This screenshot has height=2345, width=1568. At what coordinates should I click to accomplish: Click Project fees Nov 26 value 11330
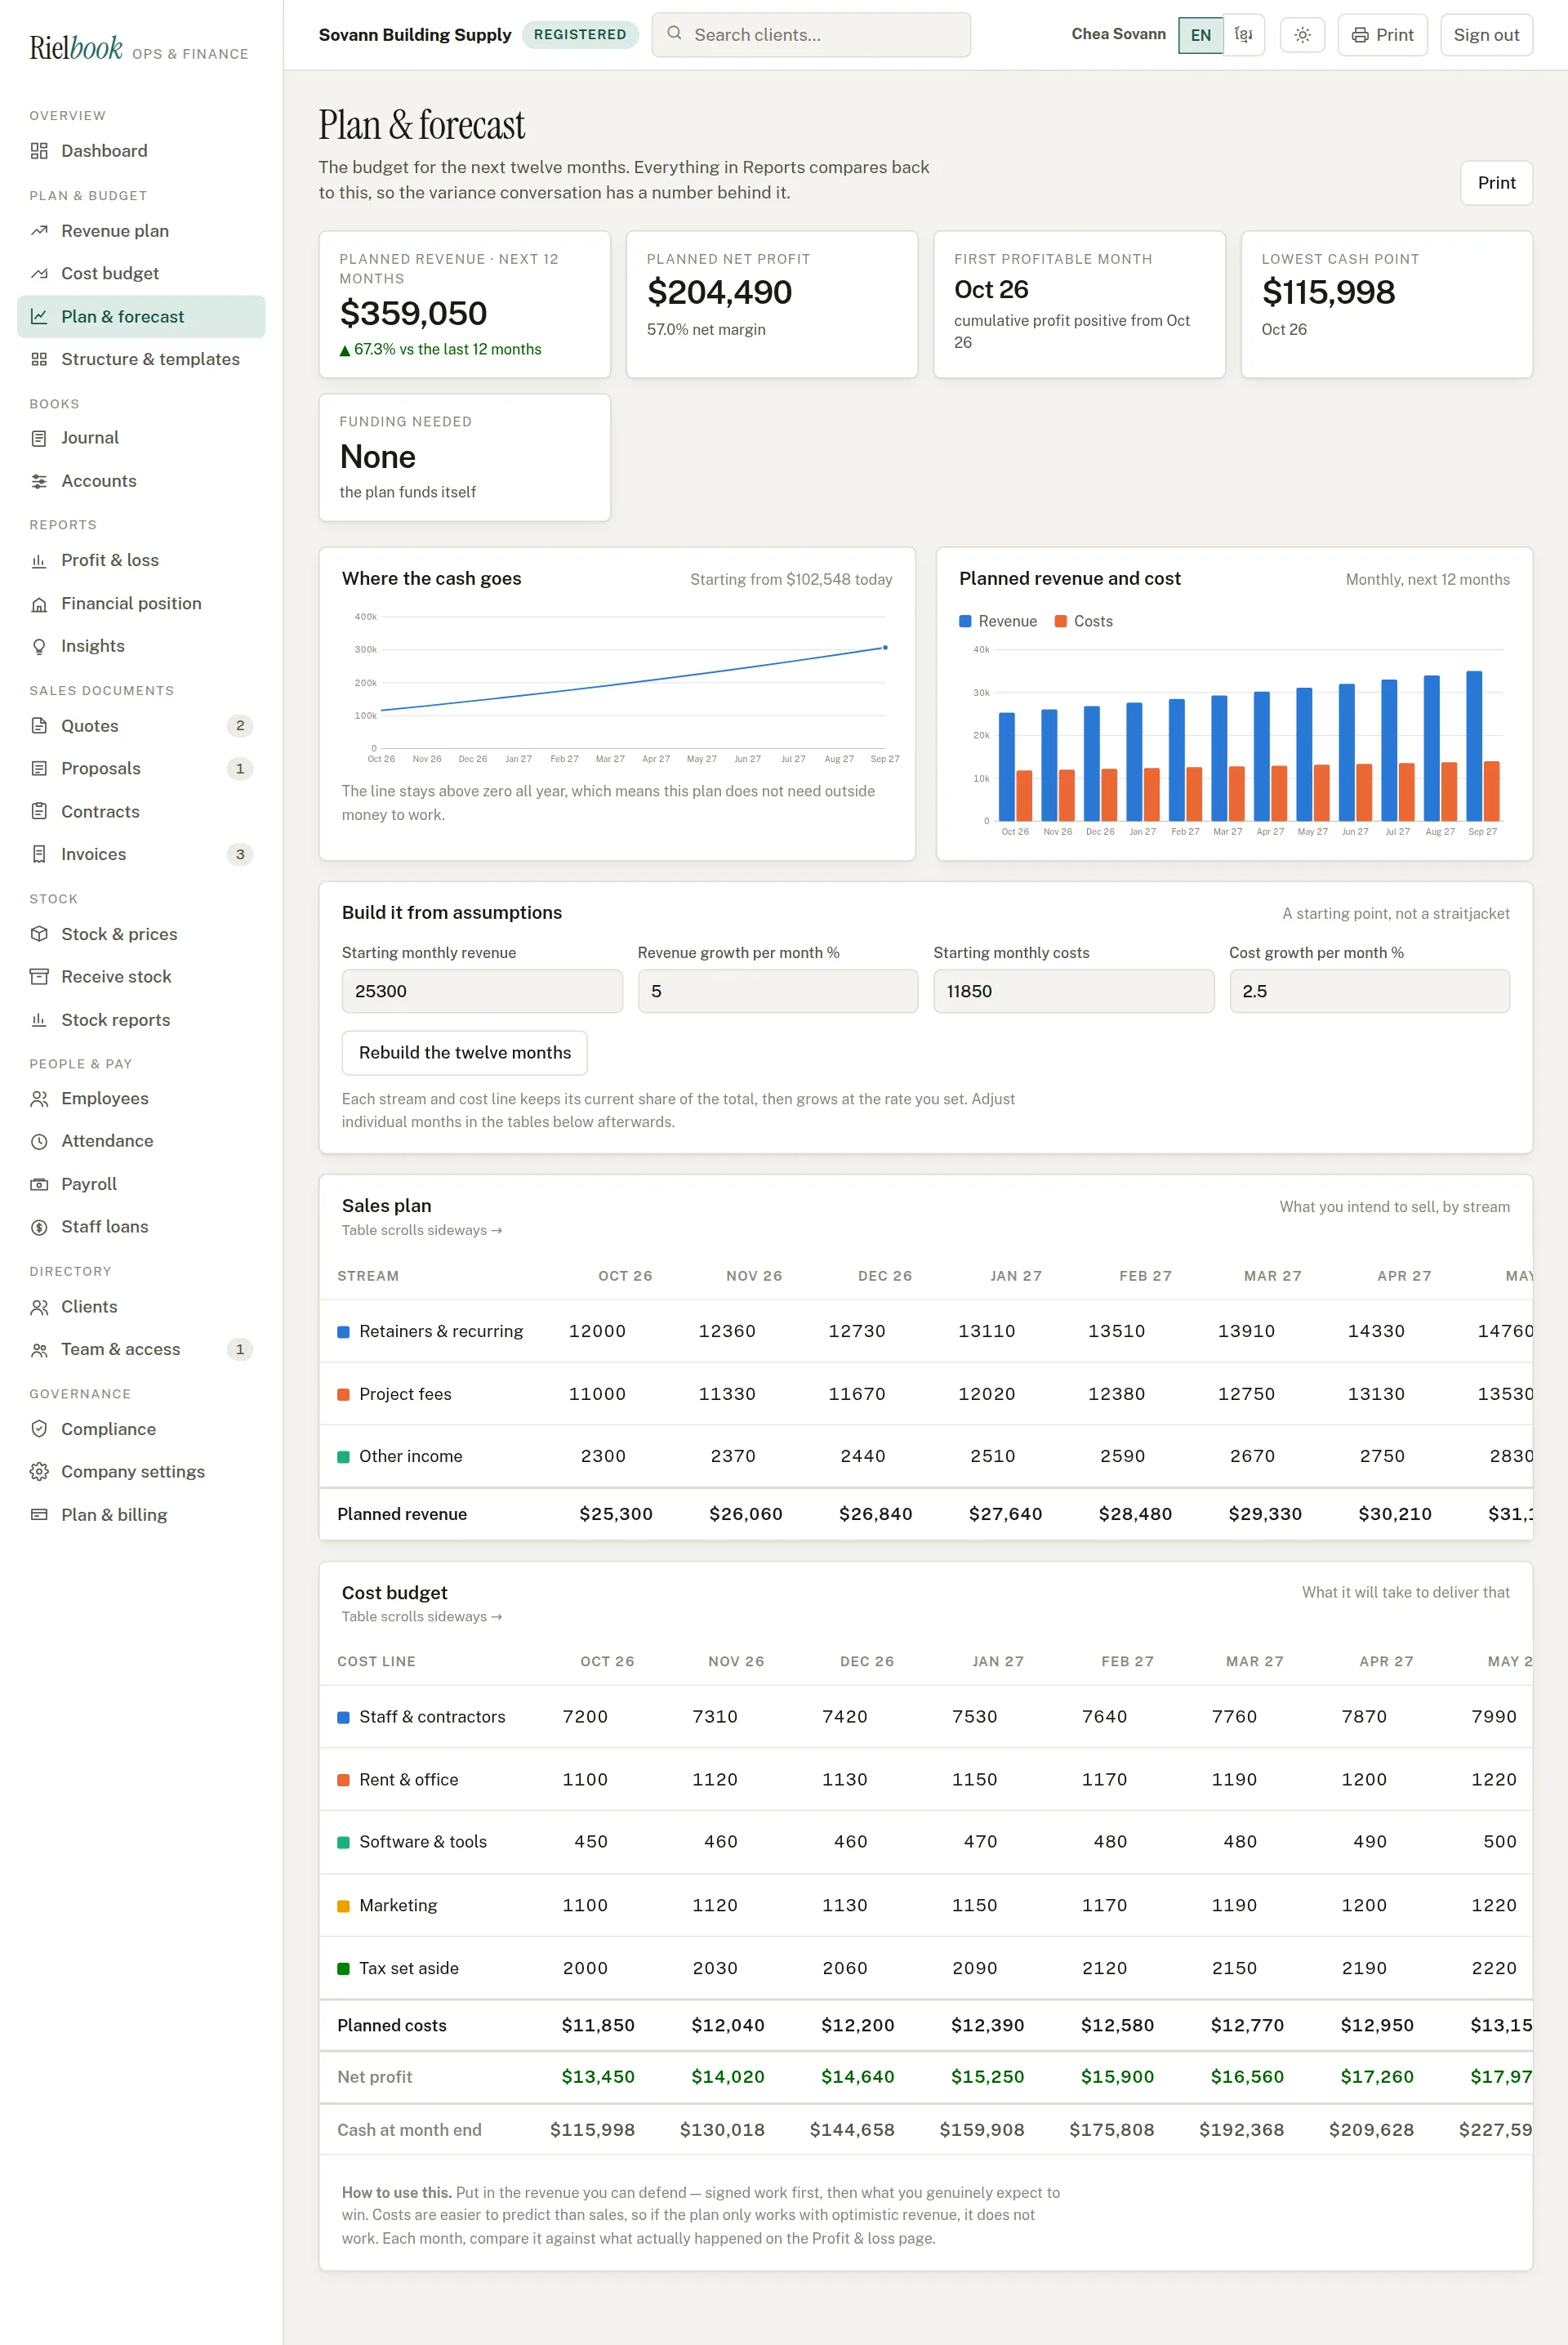(x=727, y=1395)
